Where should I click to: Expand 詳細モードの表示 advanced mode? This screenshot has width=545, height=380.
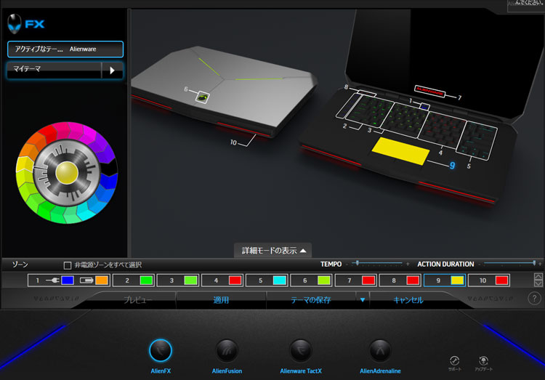[273, 251]
